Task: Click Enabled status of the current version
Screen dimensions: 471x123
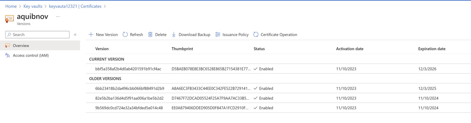Action: (x=263, y=69)
